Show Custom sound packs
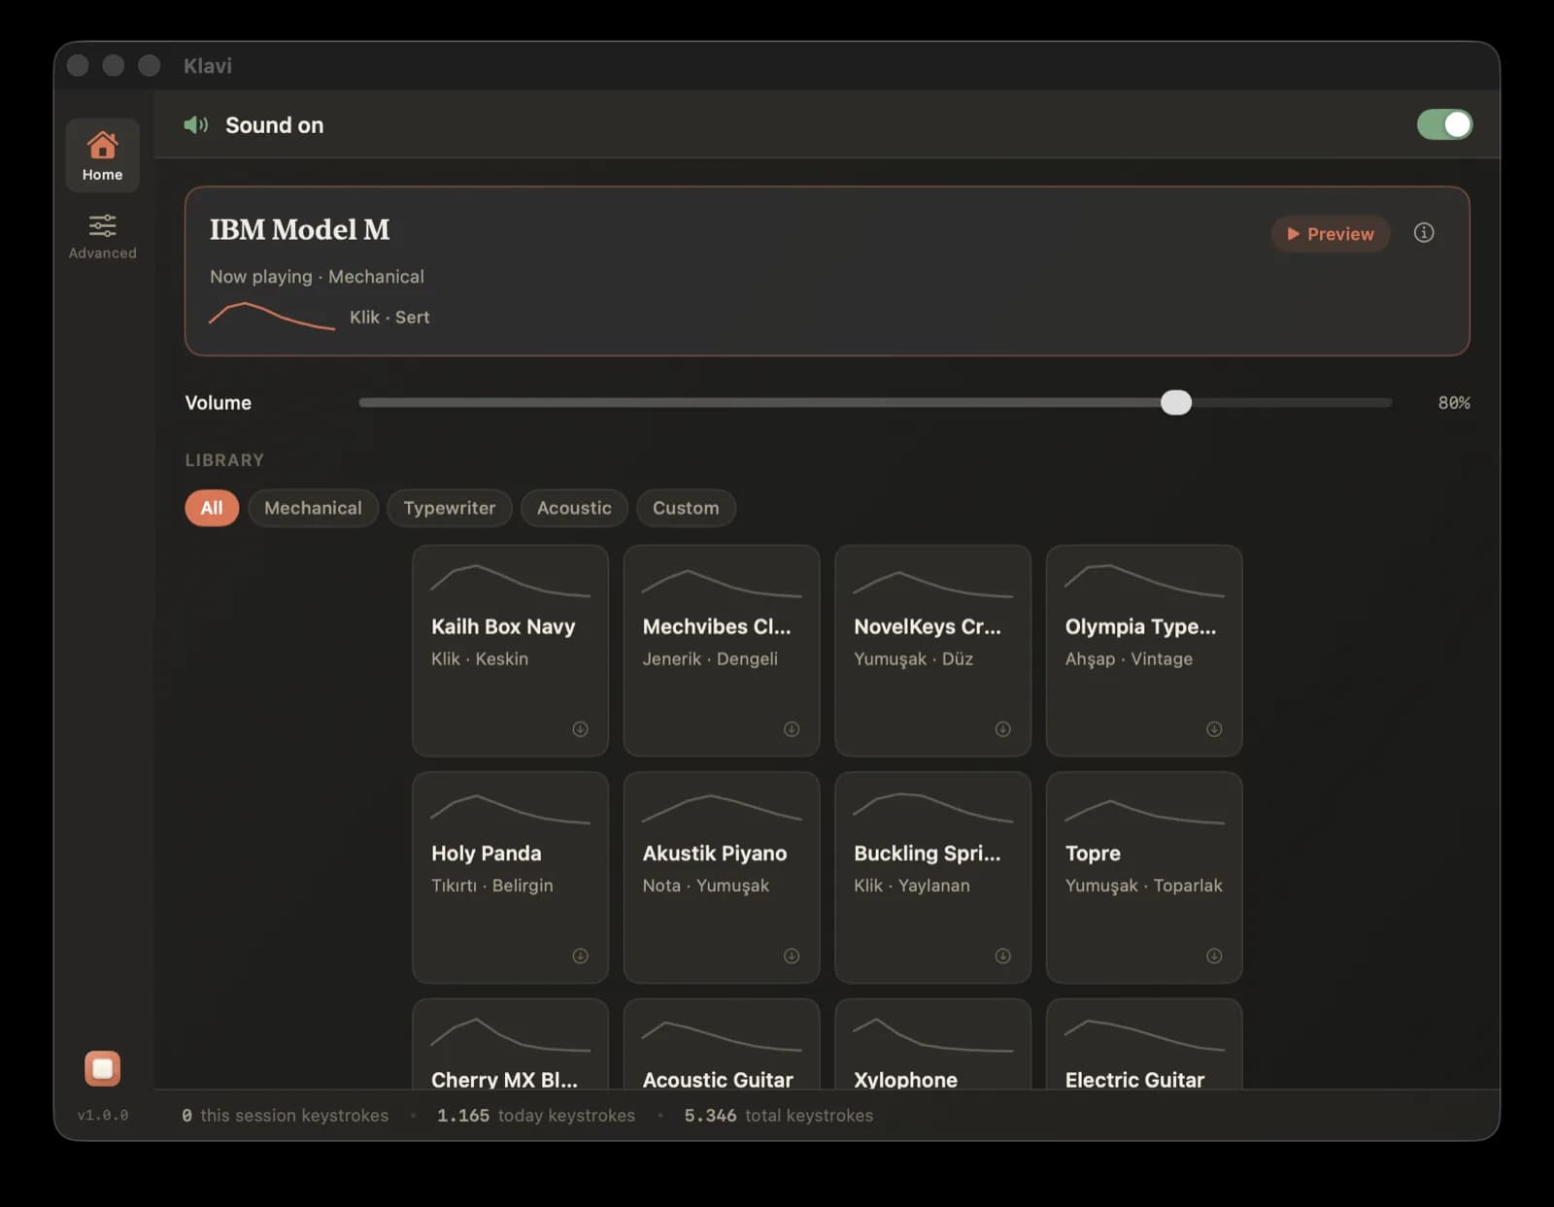 click(686, 508)
